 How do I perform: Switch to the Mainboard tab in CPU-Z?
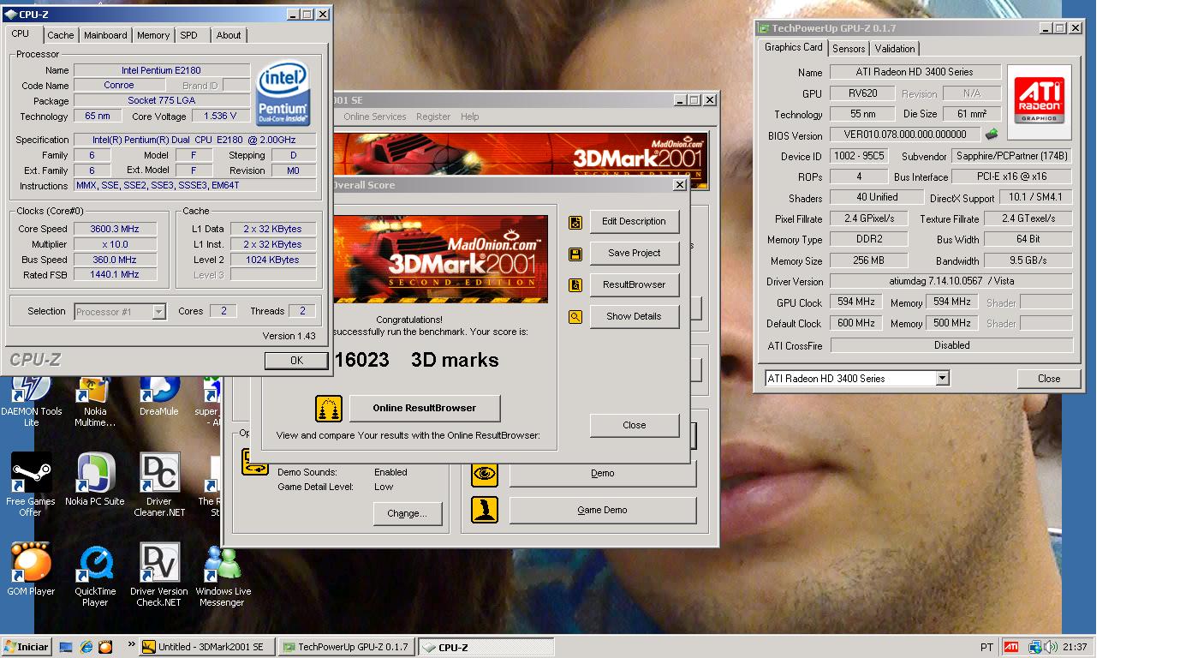click(105, 35)
